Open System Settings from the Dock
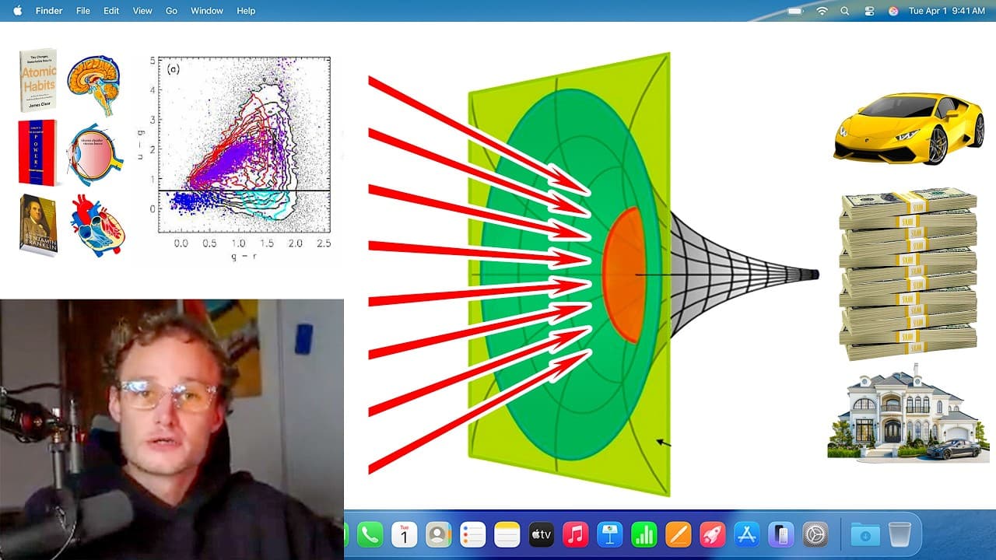The width and height of the screenshot is (996, 560). click(815, 534)
